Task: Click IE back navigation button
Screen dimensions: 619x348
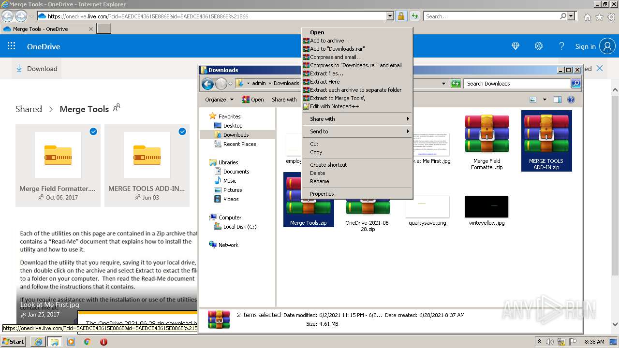Action: point(7,16)
